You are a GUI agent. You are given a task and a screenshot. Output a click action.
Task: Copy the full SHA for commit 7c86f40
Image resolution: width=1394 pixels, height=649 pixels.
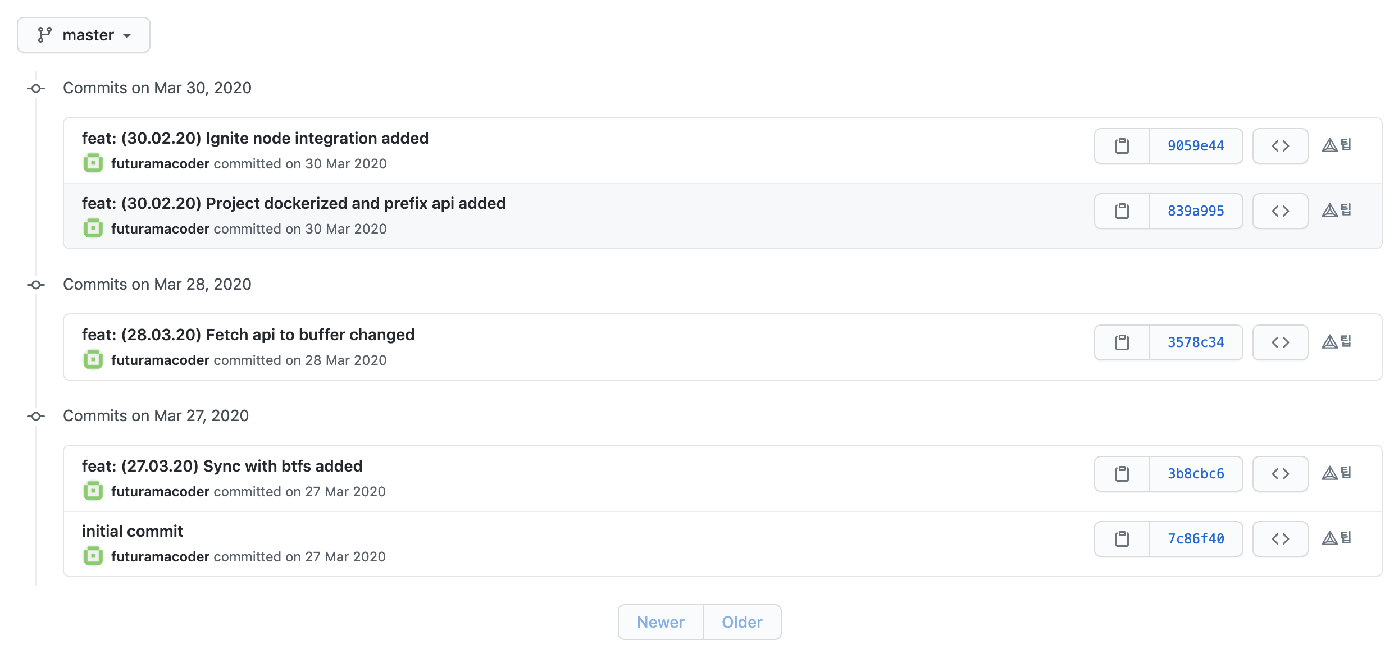[x=1122, y=539]
